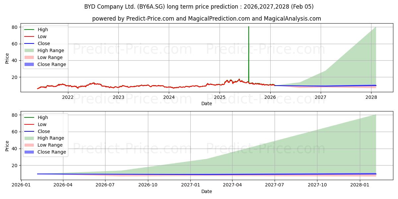Click the green High Range swatch in bottom legend
398x199 pixels.
(29, 138)
